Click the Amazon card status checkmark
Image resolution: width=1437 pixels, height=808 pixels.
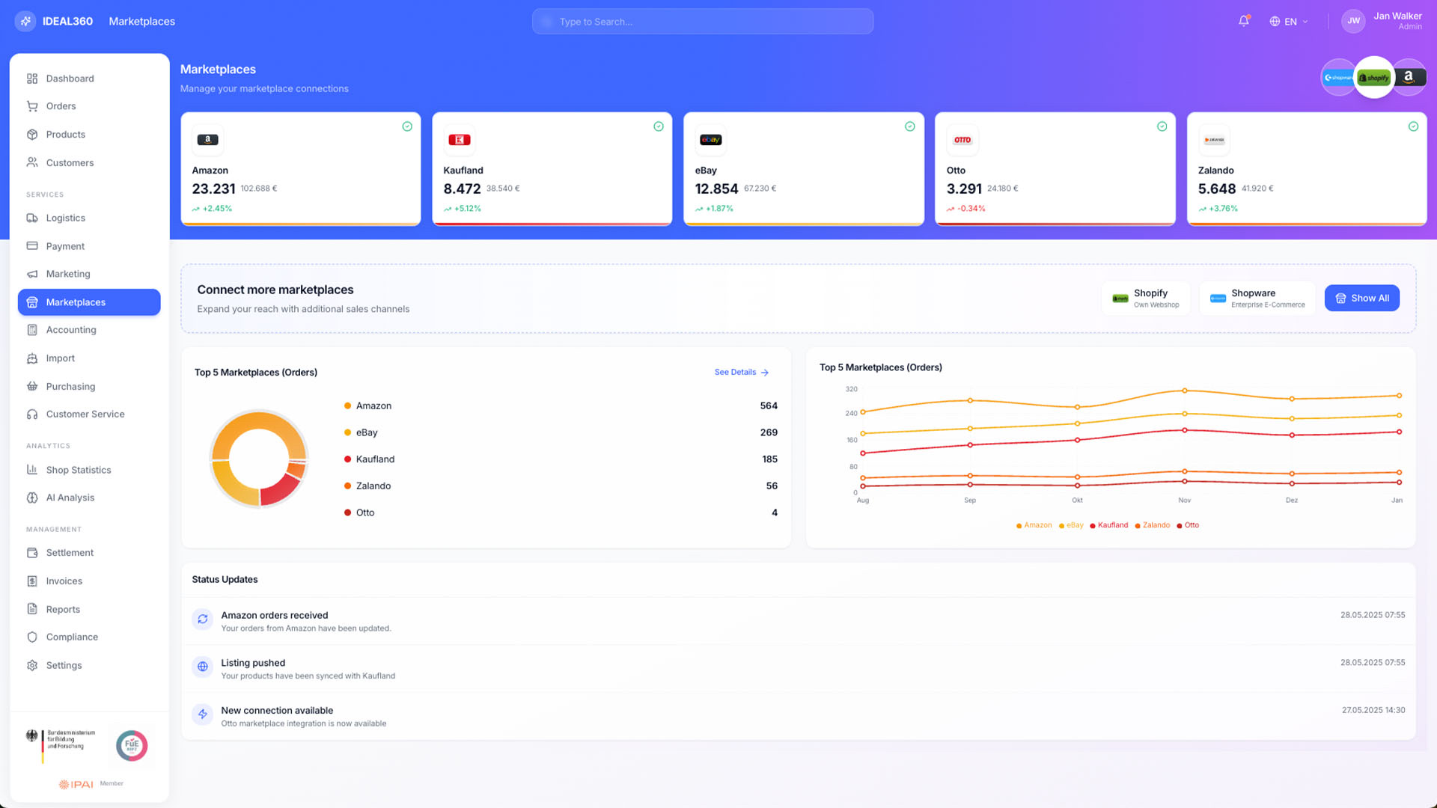[x=407, y=126]
